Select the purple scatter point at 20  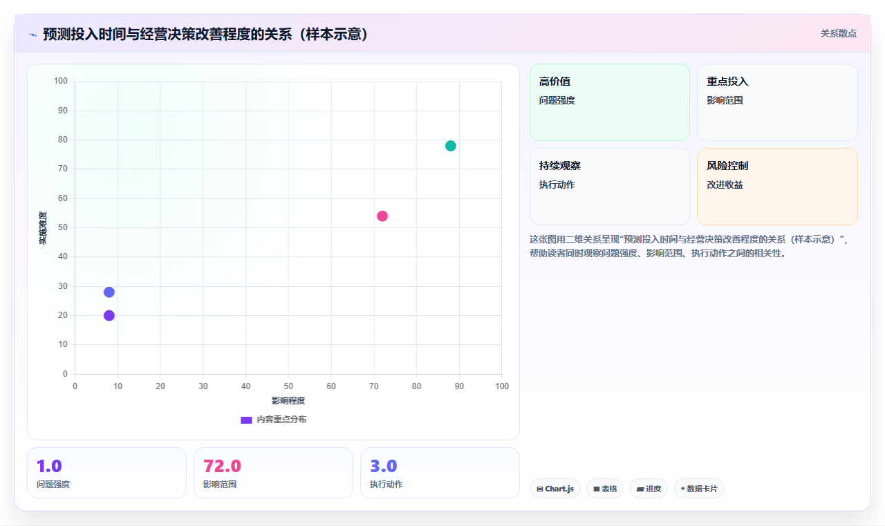[x=109, y=315]
